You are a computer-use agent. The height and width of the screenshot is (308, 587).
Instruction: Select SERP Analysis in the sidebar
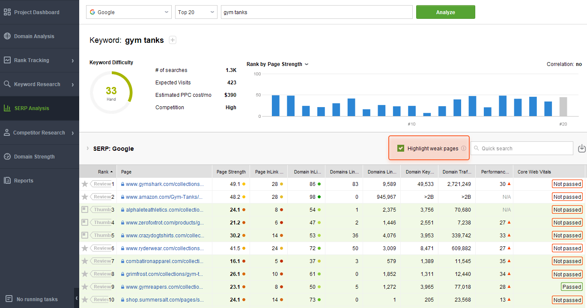point(39,108)
